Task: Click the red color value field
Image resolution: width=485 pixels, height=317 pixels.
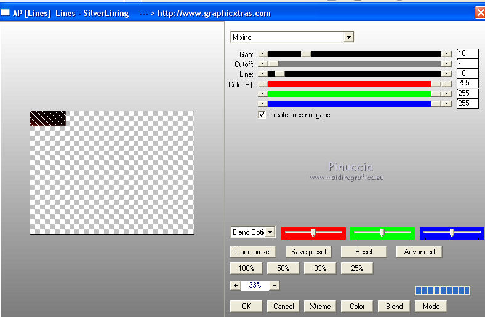Action: tap(467, 83)
